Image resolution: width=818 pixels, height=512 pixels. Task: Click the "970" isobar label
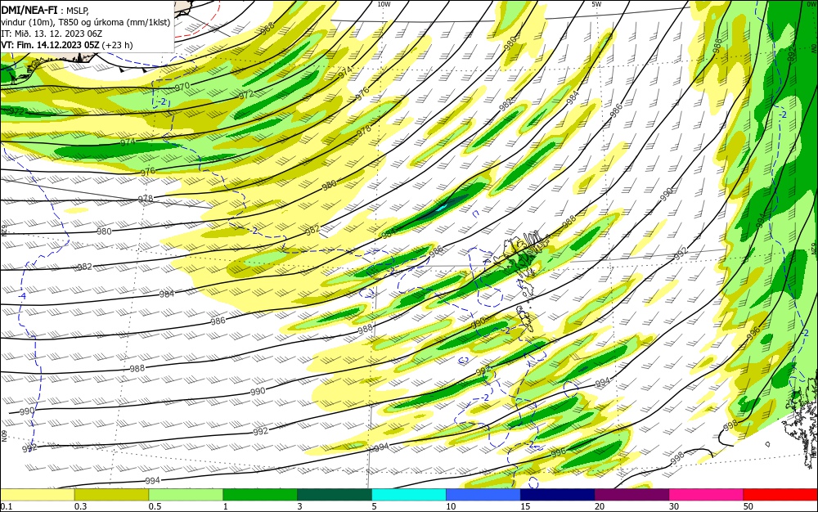coord(182,86)
